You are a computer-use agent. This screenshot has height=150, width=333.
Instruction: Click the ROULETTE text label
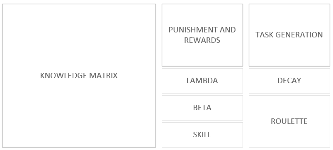coord(289,121)
